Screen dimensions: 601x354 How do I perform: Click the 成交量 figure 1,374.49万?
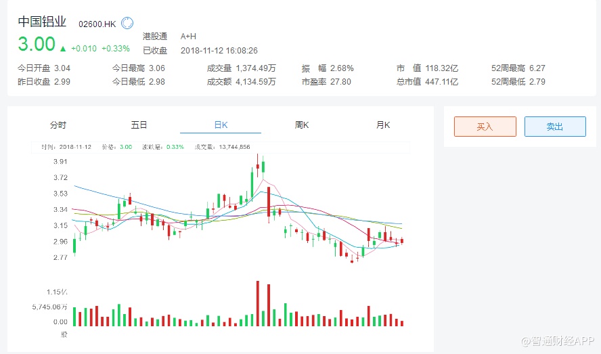(x=257, y=68)
